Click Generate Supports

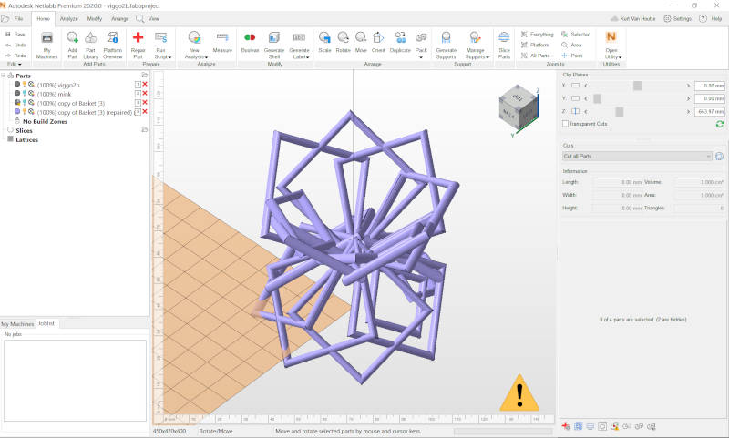(x=446, y=45)
